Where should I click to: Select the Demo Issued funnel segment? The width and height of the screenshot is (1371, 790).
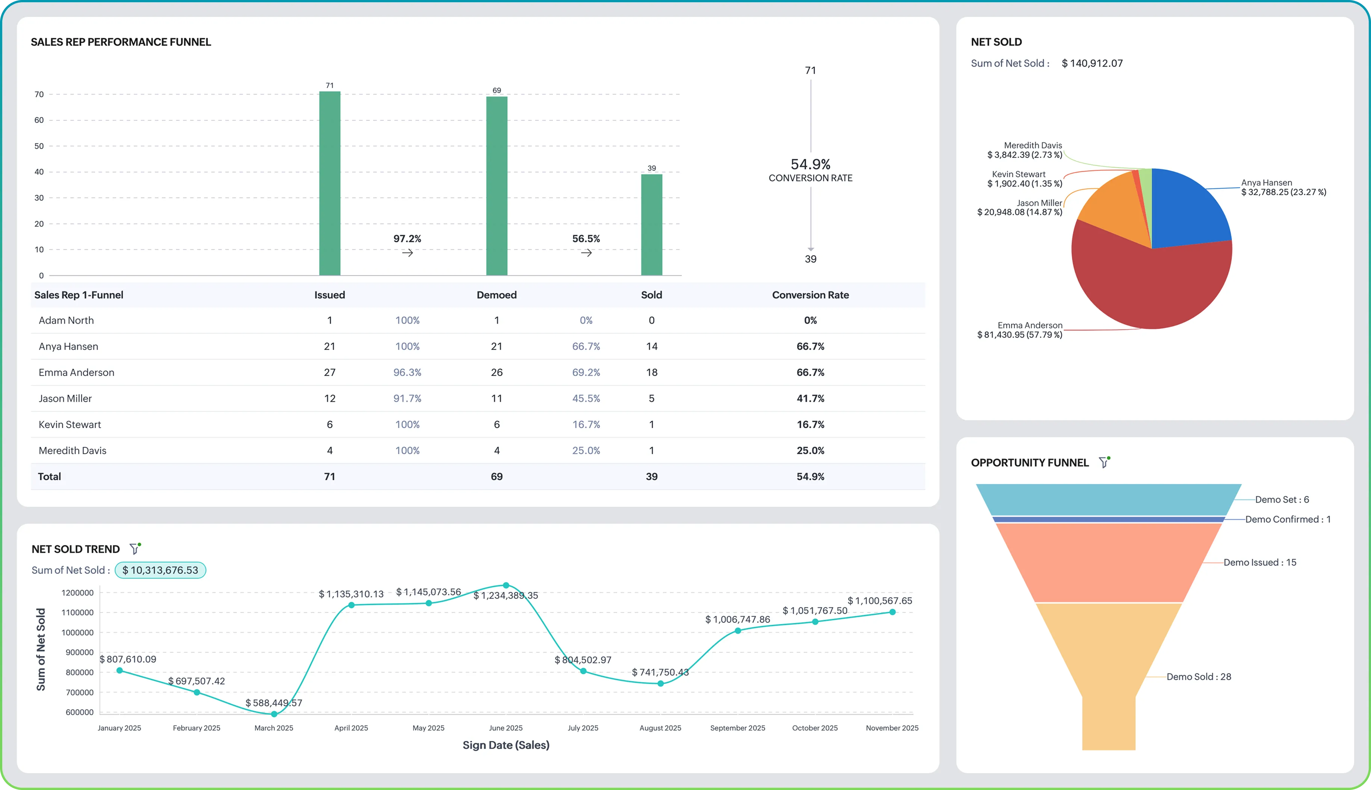[x=1108, y=563]
